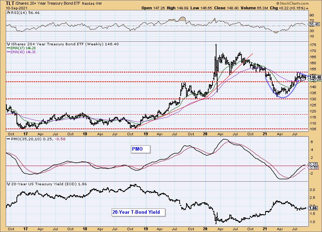322x232 pixels.
Task: Click the 3.0 level on yield axis
Action: (x=312, y=190)
